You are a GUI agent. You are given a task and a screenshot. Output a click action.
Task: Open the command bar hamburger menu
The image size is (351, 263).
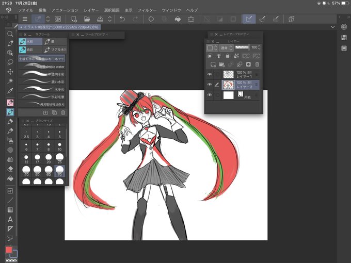pos(25,19)
